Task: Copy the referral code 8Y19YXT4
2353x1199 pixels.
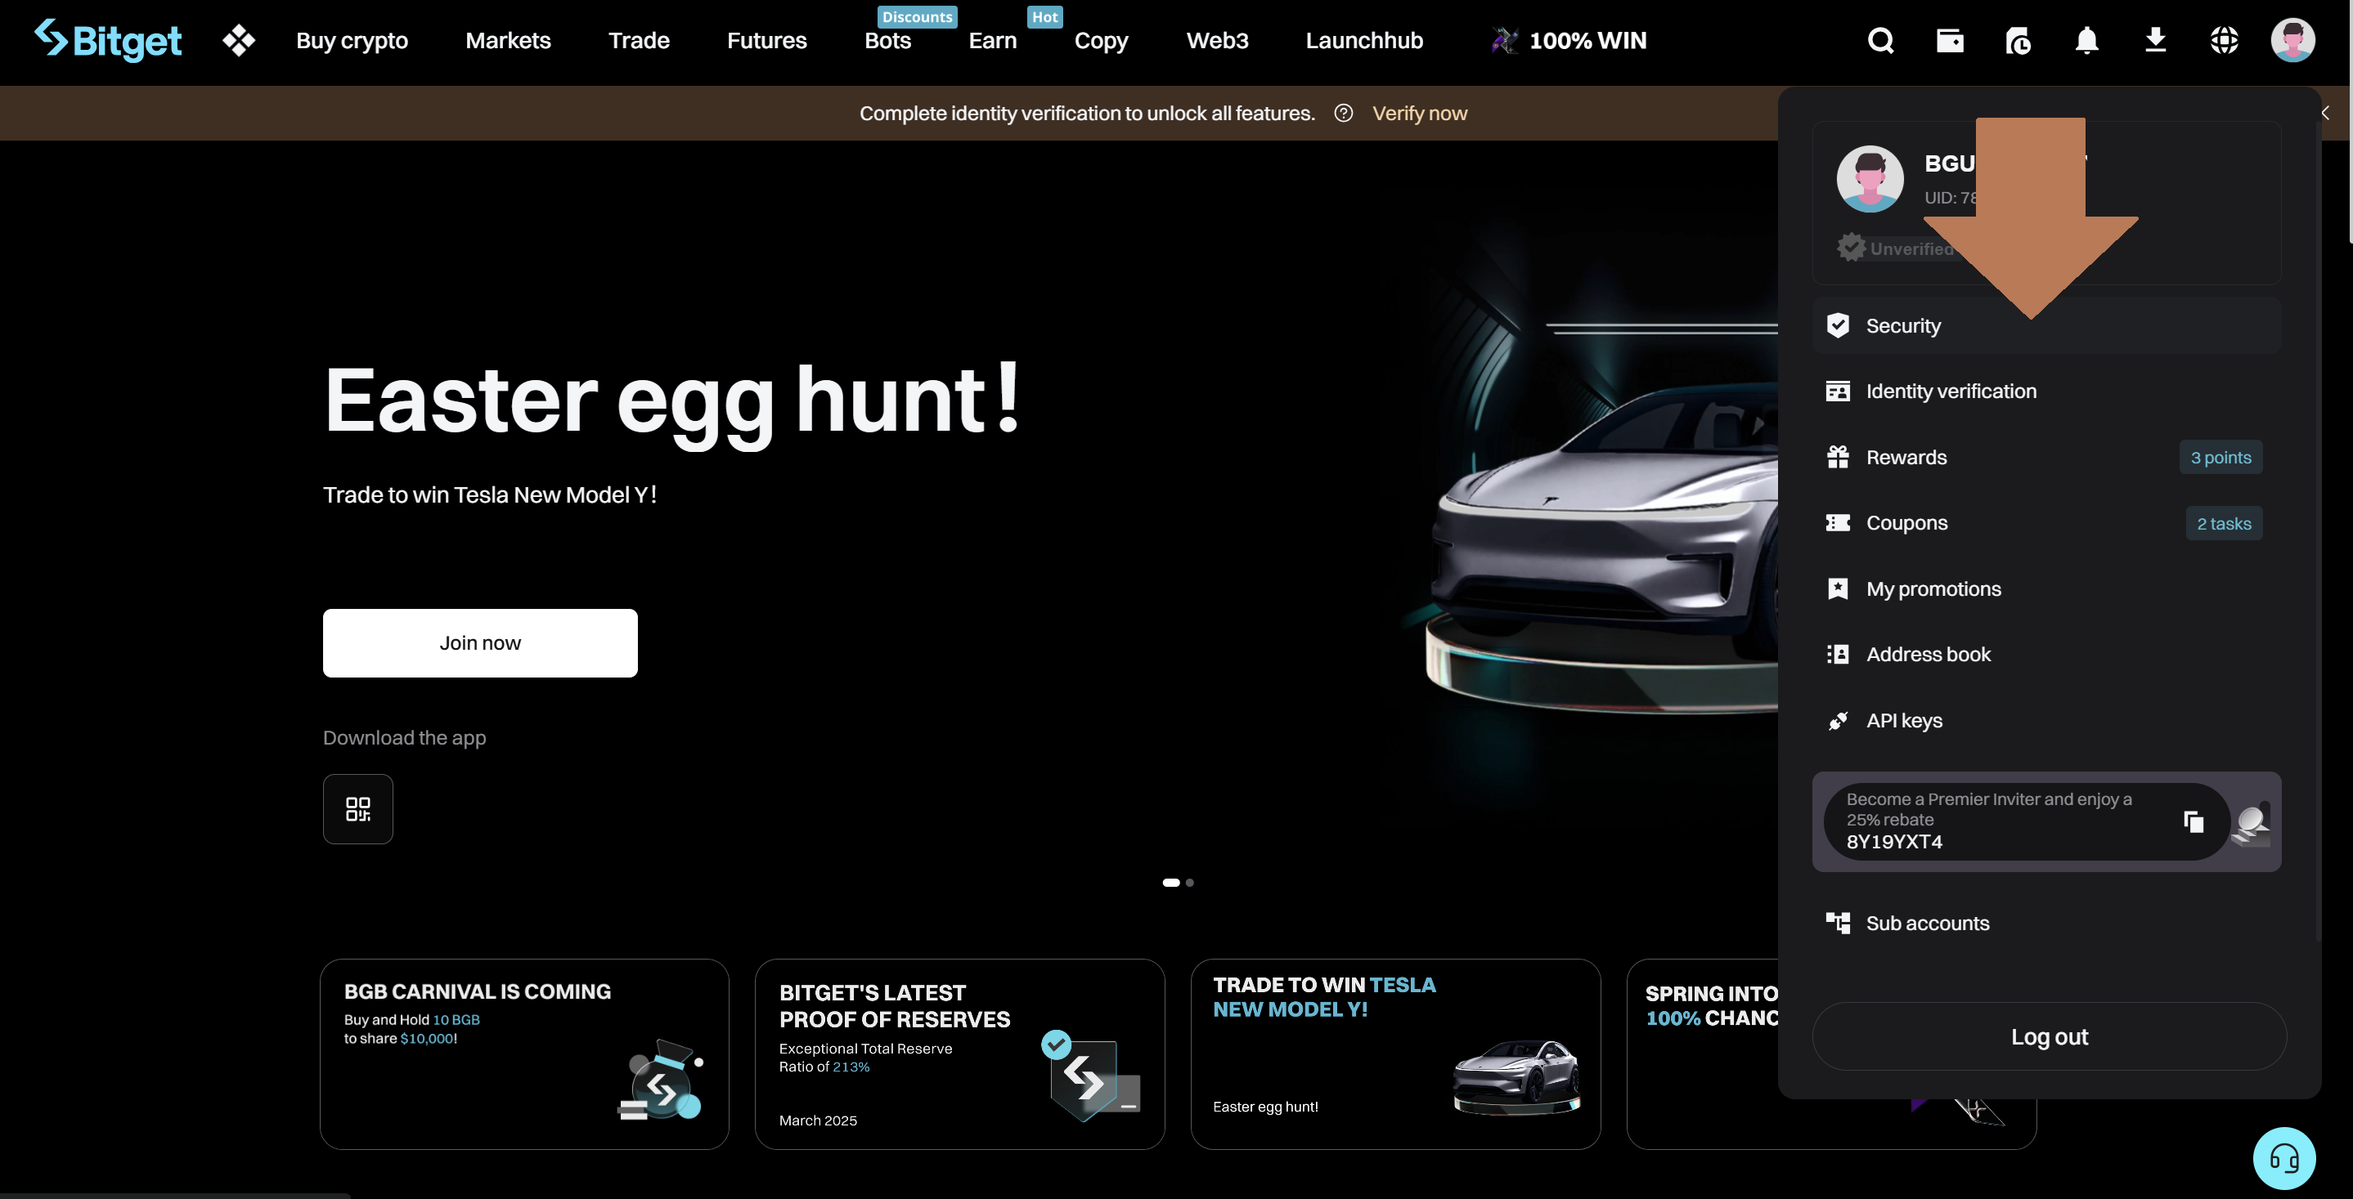Action: click(2194, 821)
